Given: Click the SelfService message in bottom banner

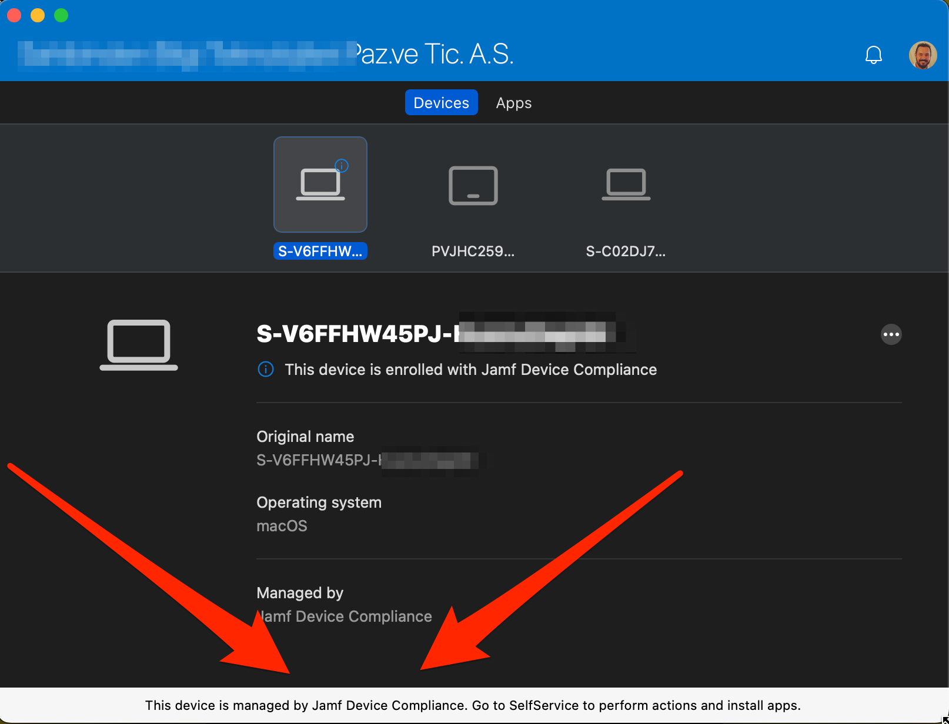Looking at the screenshot, I should coord(473,705).
